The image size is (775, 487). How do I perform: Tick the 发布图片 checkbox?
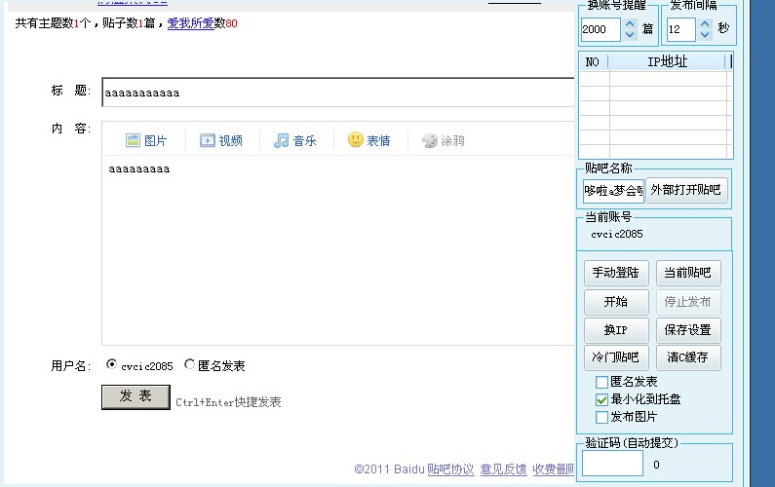(601, 417)
